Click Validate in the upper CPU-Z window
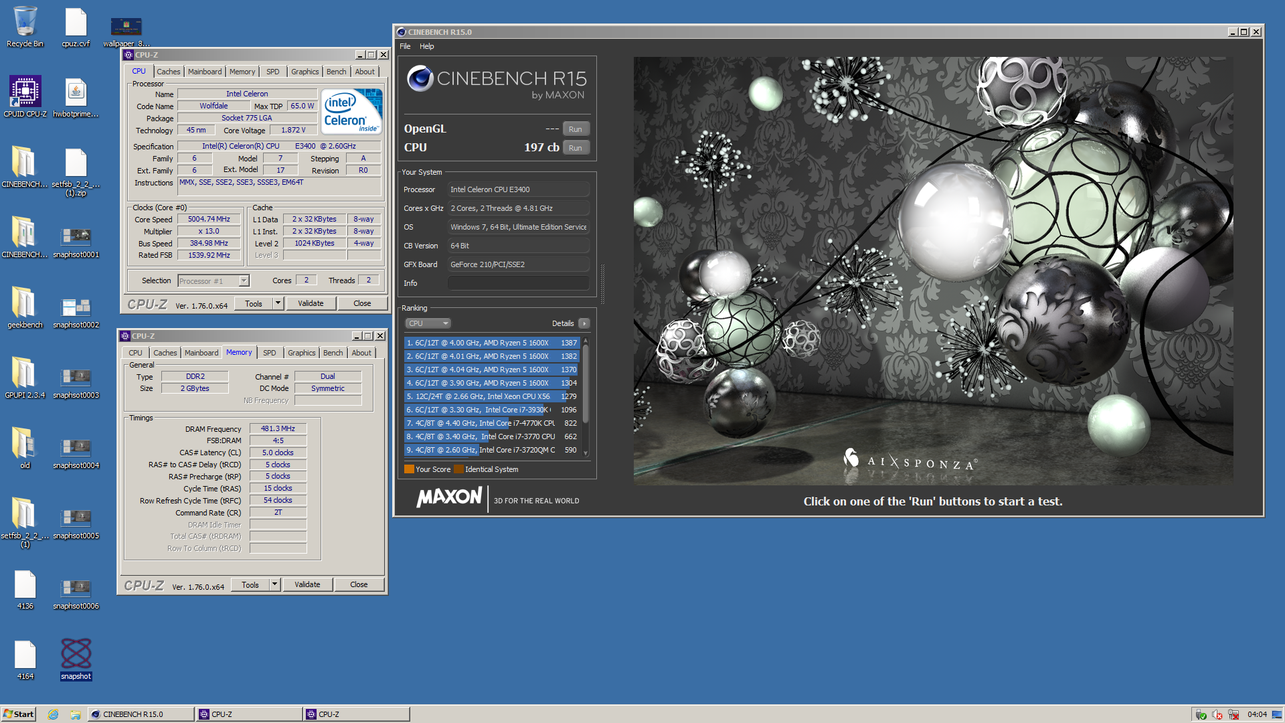 coord(311,303)
